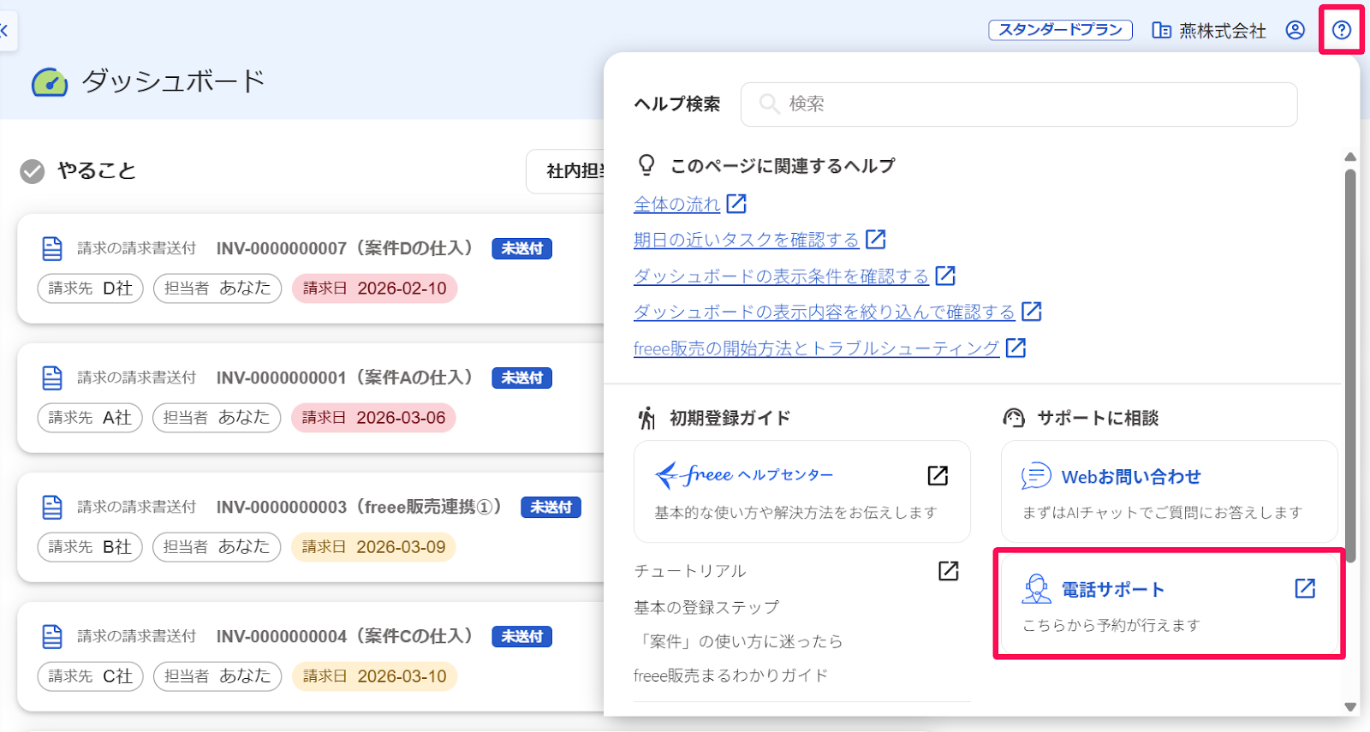
Task: Click help panel scroll-down arrow
Action: [x=1350, y=707]
